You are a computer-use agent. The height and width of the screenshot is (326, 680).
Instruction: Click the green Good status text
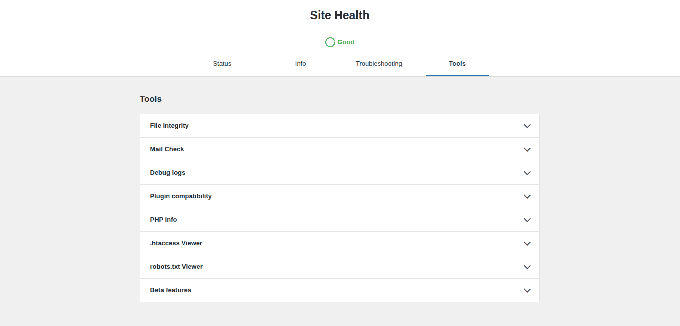pos(346,42)
